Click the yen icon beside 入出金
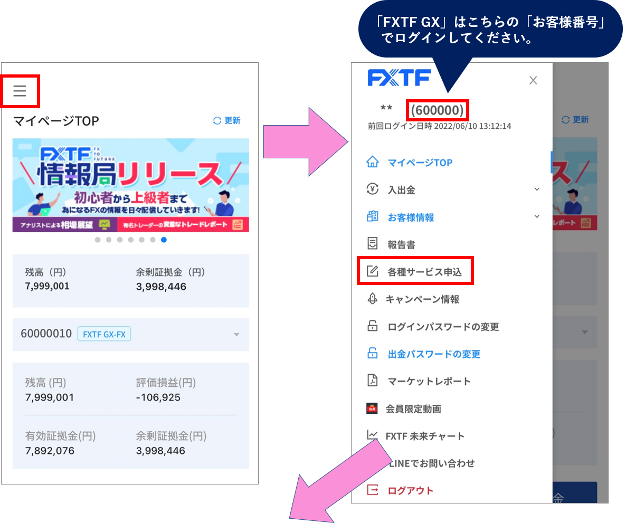The height and width of the screenshot is (523, 626). pyautogui.click(x=373, y=189)
